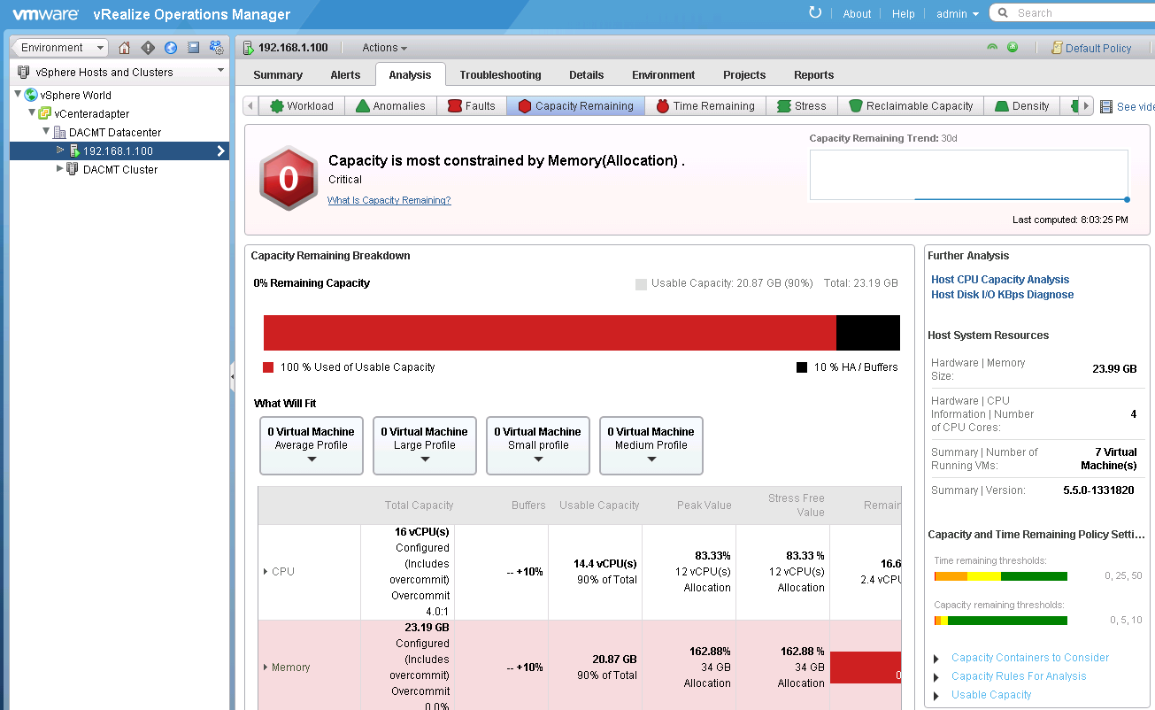Open the Environment navigation dropdown
This screenshot has height=710, width=1155.
pos(60,48)
